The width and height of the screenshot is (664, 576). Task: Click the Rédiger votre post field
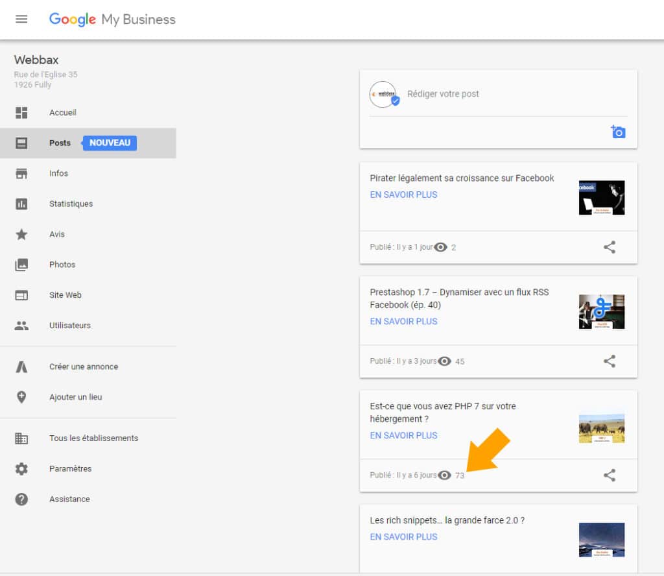coord(443,94)
